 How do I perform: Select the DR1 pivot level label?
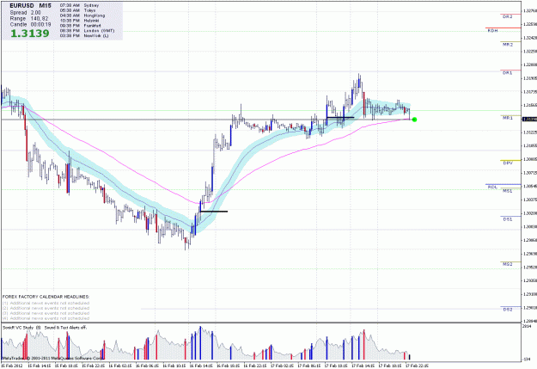coord(508,73)
